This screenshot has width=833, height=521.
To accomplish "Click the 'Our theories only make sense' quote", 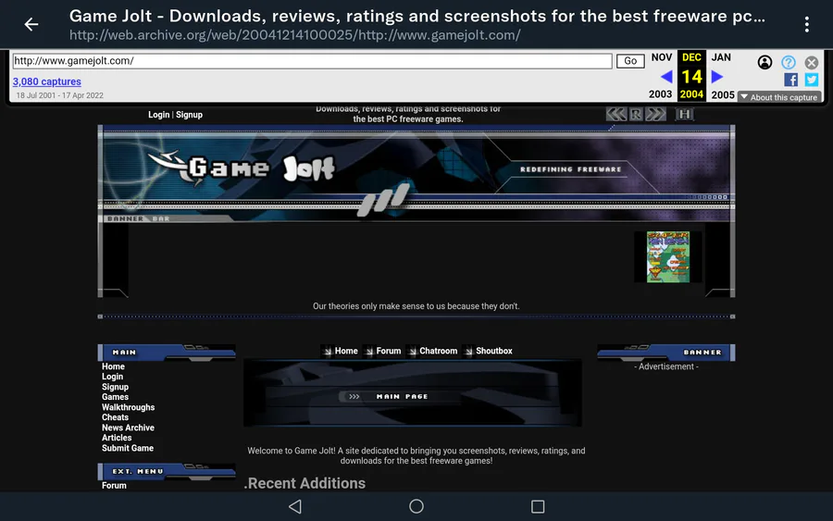I will pos(416,306).
